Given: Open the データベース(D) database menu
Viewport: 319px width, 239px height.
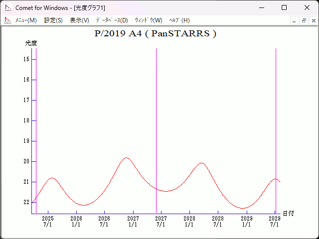Looking at the screenshot, I should [x=112, y=20].
